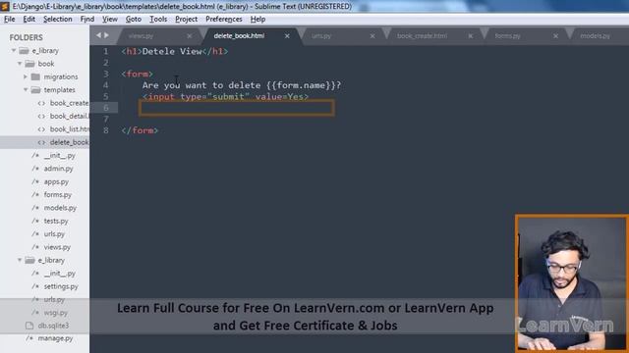The height and width of the screenshot is (353, 629).
Task: Collapse the book folder
Action: point(20,64)
